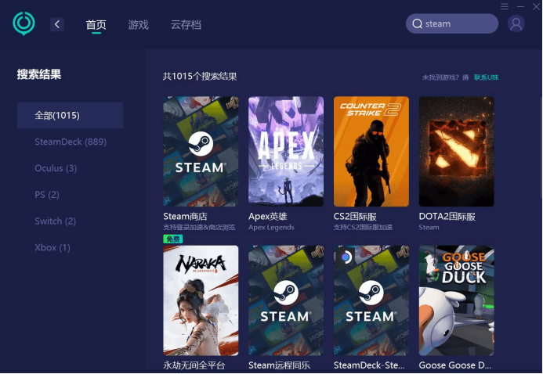The image size is (543, 374).
Task: Filter results by PS (2)
Action: (47, 195)
